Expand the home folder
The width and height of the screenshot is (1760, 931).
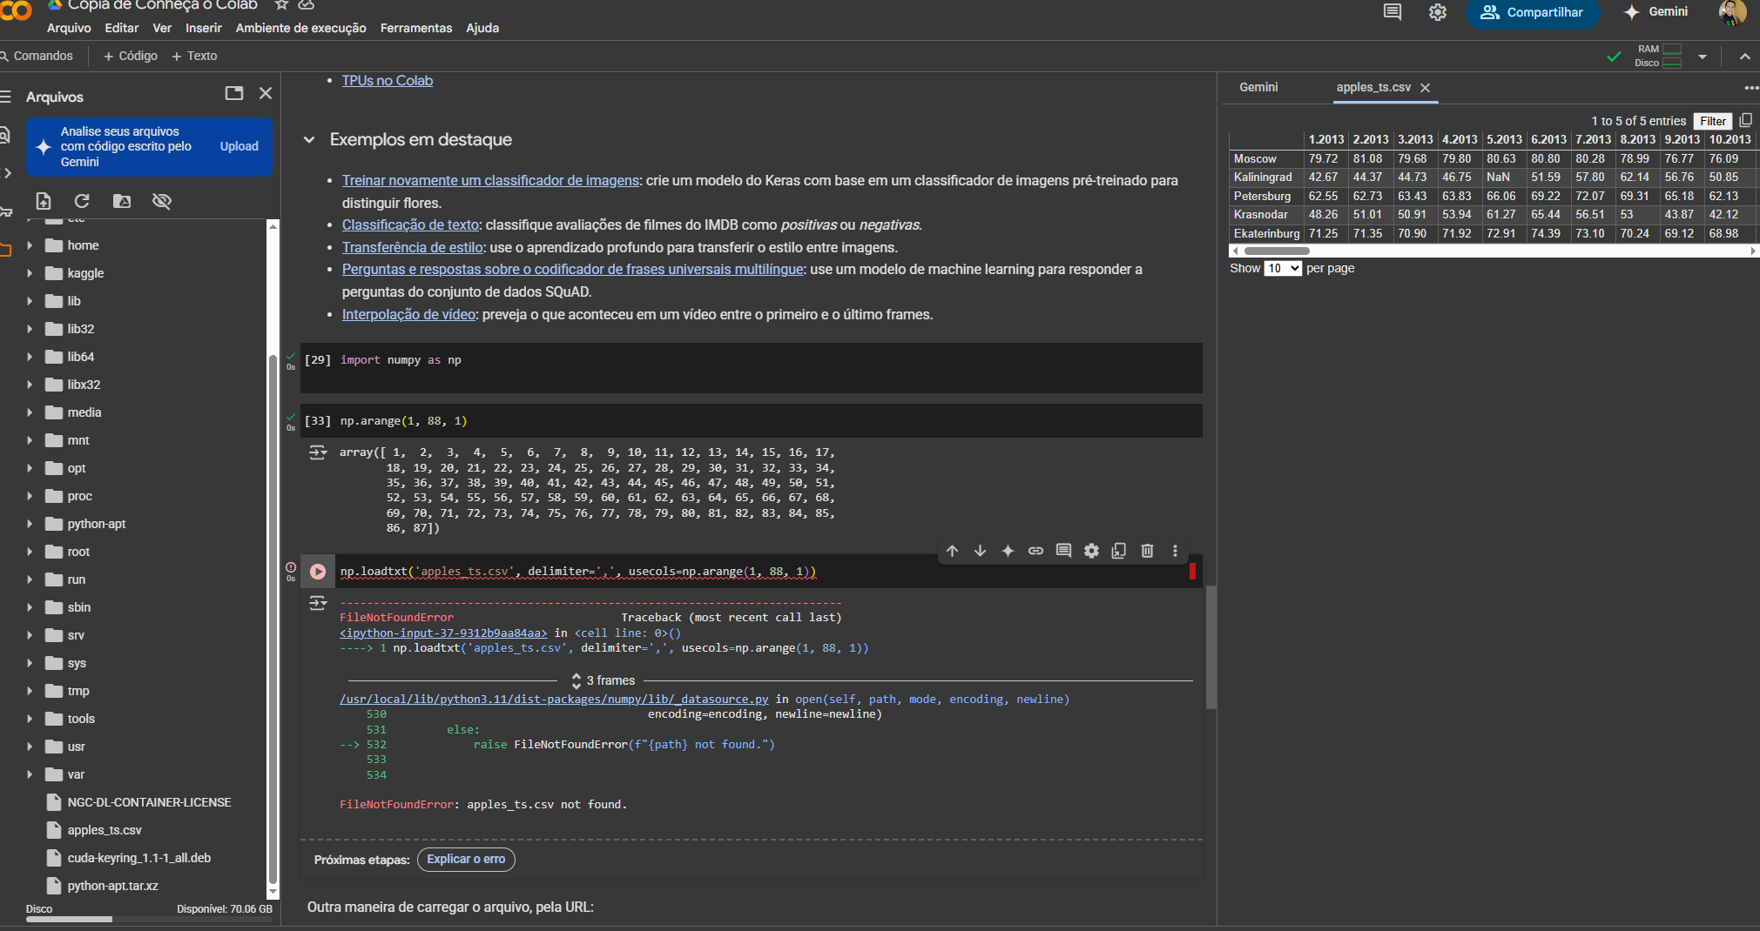[30, 245]
